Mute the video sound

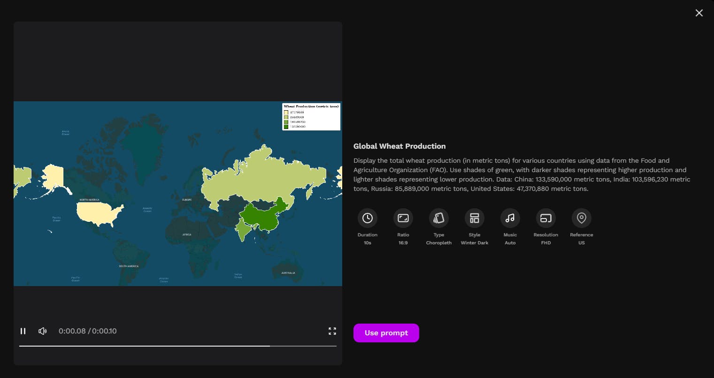(x=43, y=331)
